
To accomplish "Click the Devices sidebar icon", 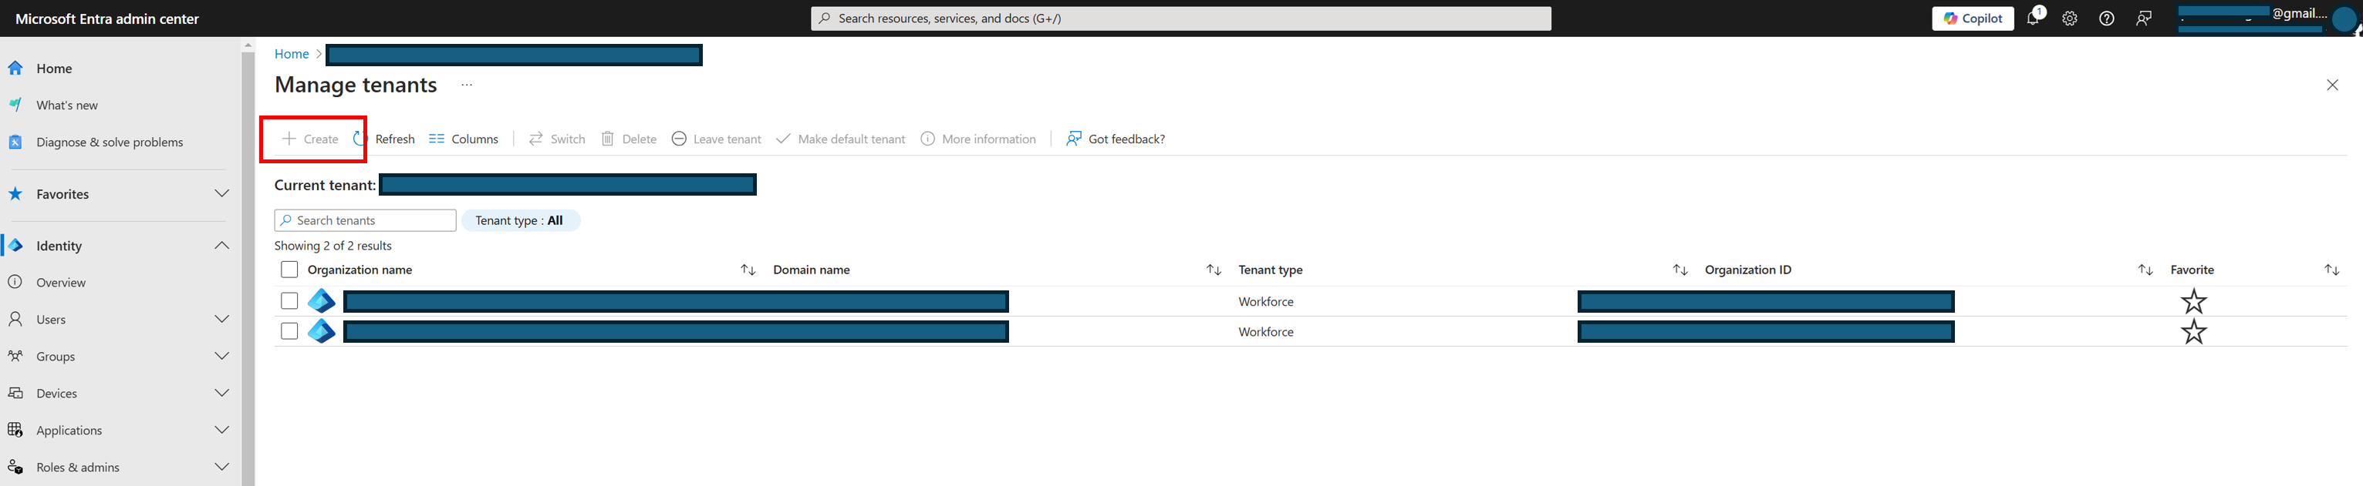I will coord(15,393).
